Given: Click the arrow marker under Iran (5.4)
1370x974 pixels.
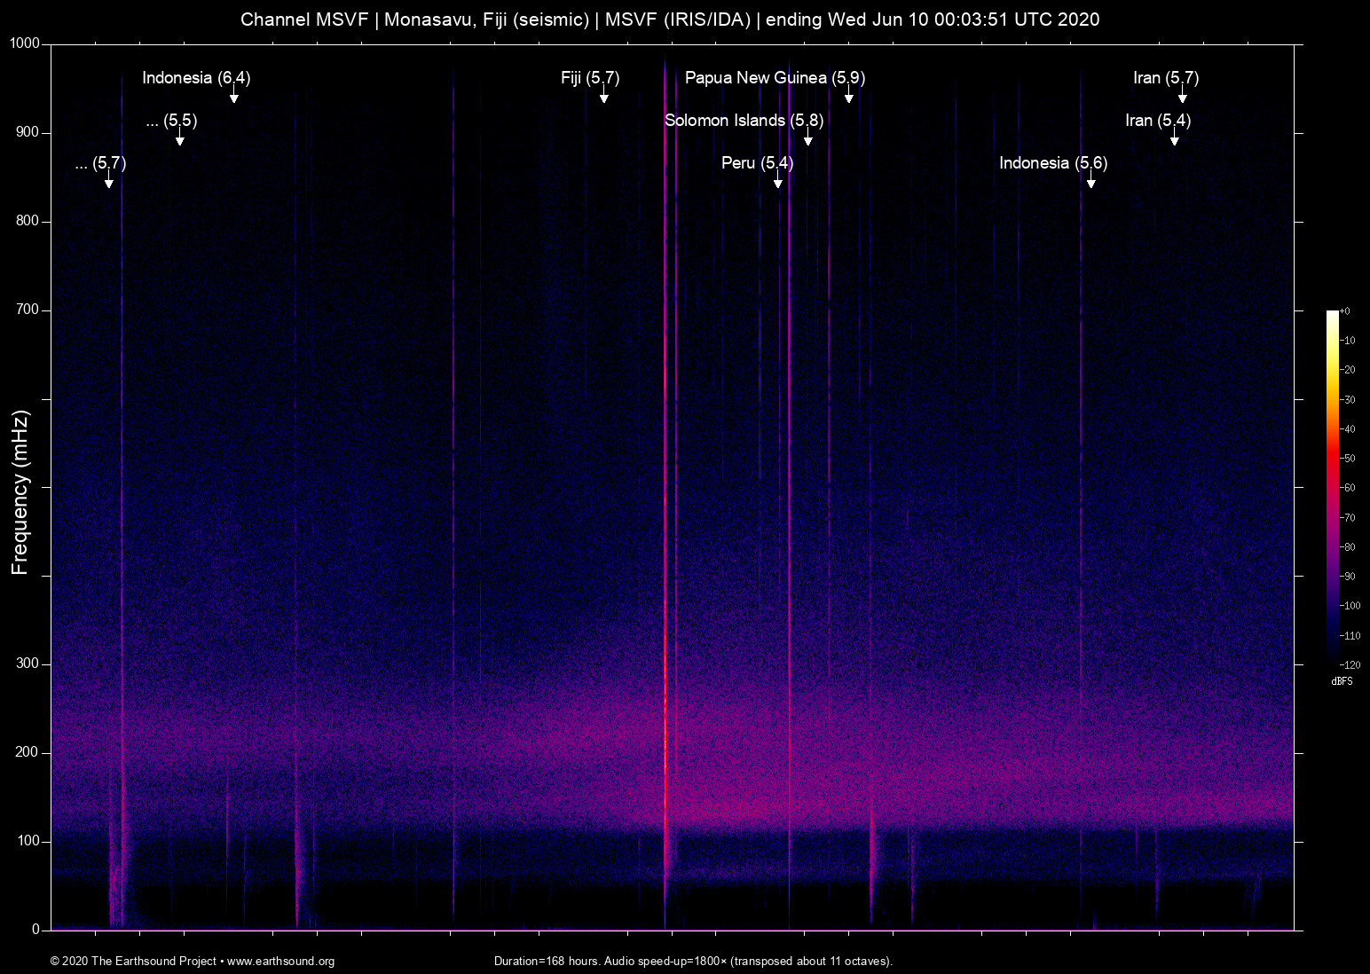Looking at the screenshot, I should coord(1174,137).
